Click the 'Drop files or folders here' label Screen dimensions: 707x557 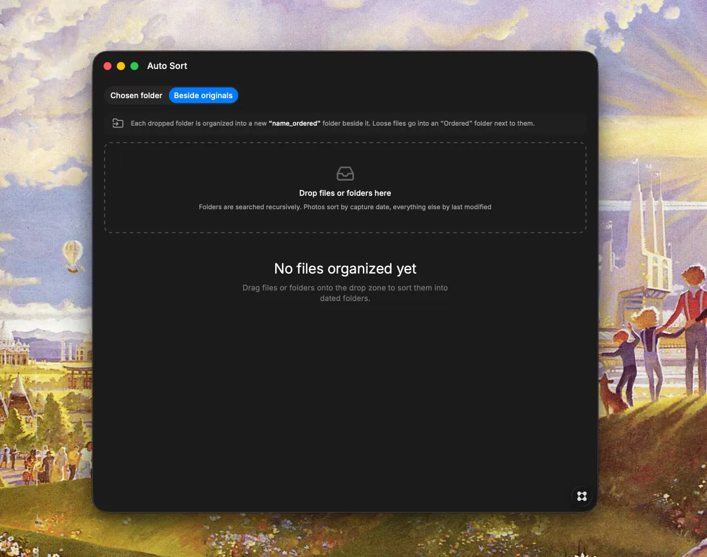pyautogui.click(x=345, y=193)
